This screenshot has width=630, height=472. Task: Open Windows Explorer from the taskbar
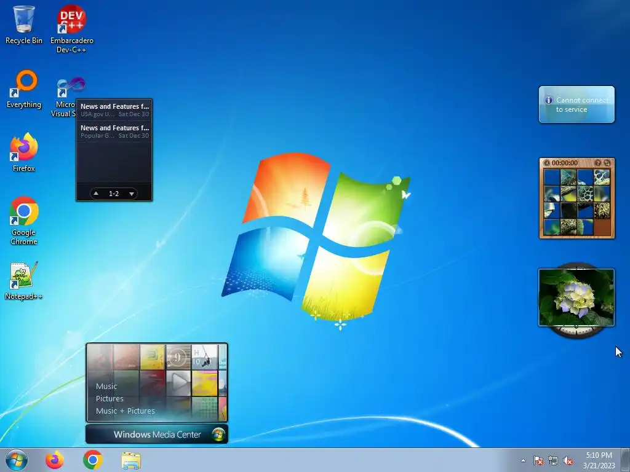(x=131, y=460)
